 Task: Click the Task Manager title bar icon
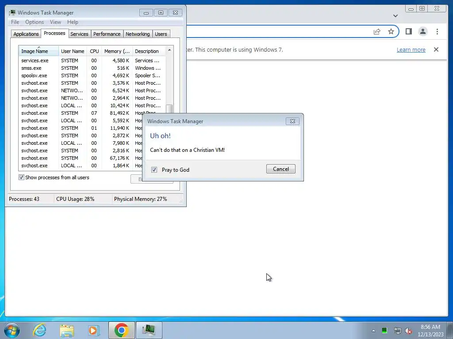click(x=12, y=12)
